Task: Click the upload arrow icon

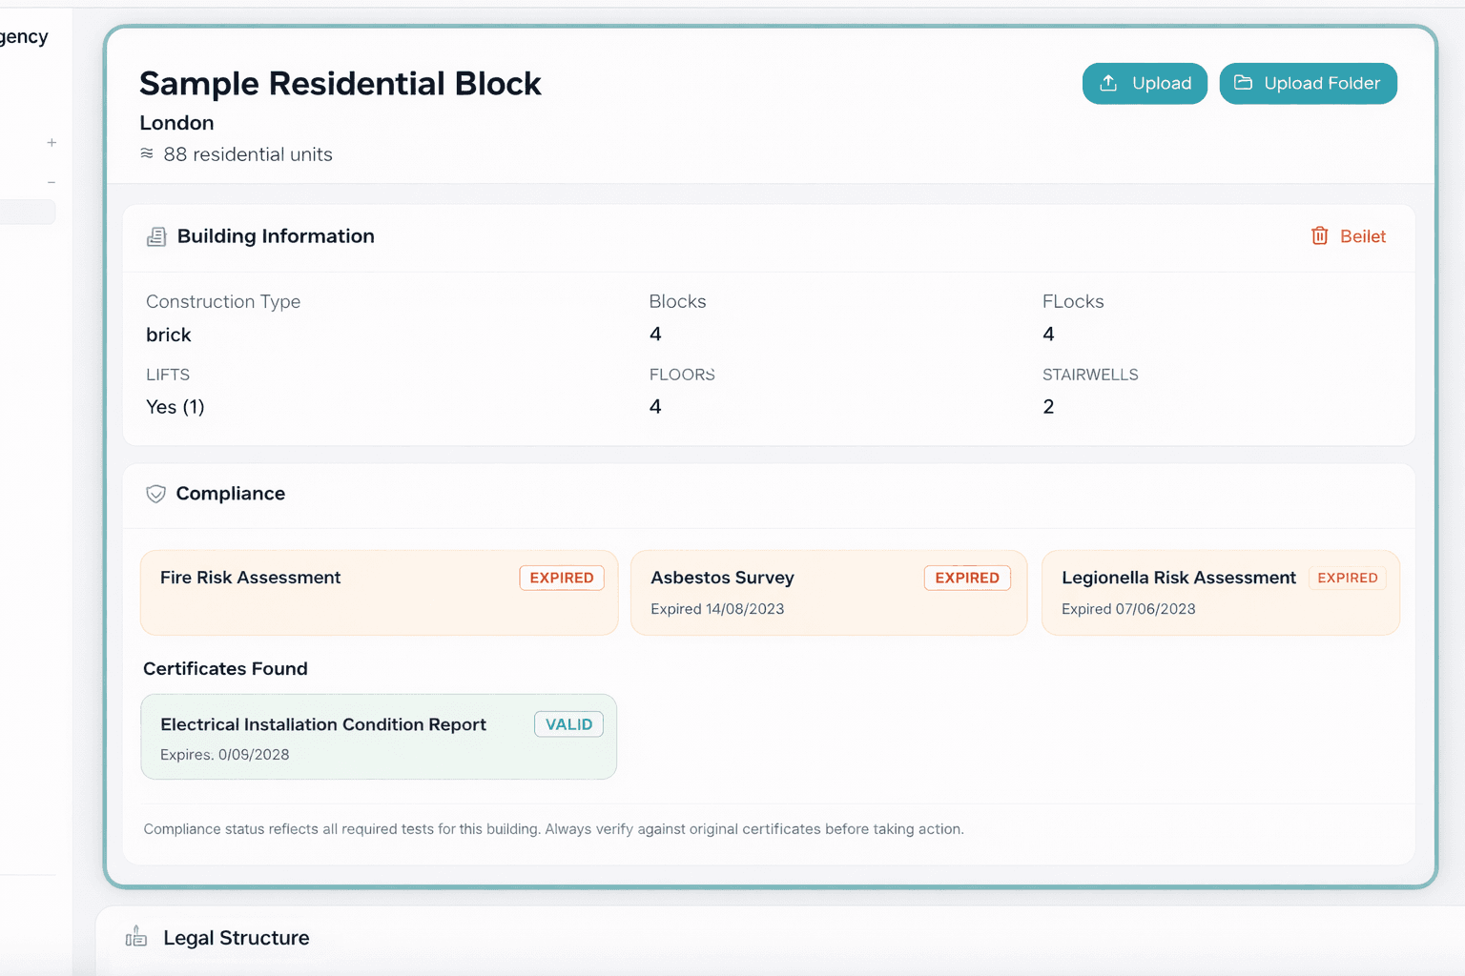Action: coord(1108,83)
